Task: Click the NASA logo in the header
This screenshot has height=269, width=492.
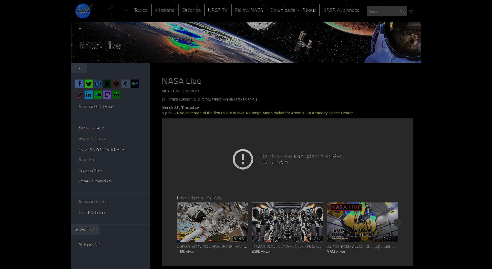Action: pyautogui.click(x=83, y=11)
